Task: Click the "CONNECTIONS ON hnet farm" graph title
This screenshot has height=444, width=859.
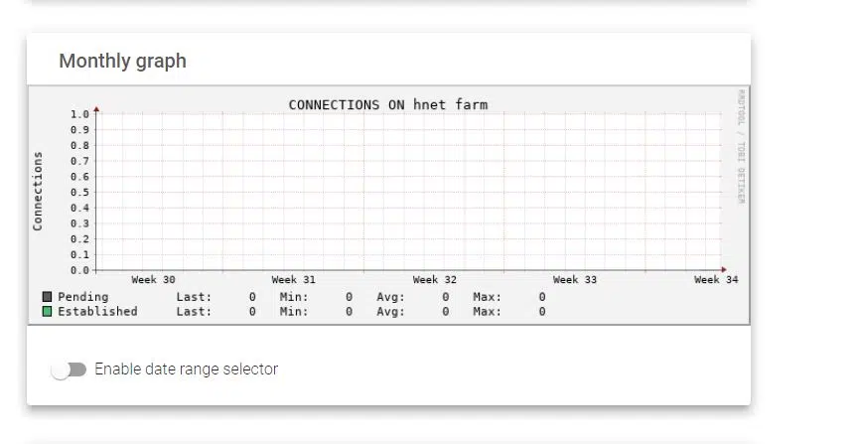Action: point(387,104)
